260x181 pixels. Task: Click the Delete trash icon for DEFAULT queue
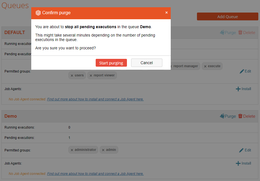pyautogui.click(x=240, y=32)
